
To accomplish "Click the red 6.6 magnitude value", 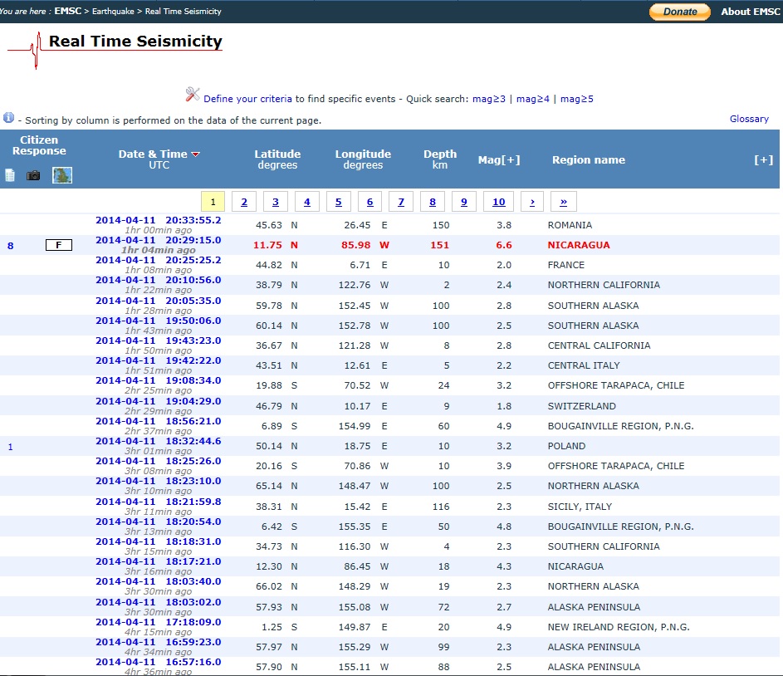I will [504, 245].
